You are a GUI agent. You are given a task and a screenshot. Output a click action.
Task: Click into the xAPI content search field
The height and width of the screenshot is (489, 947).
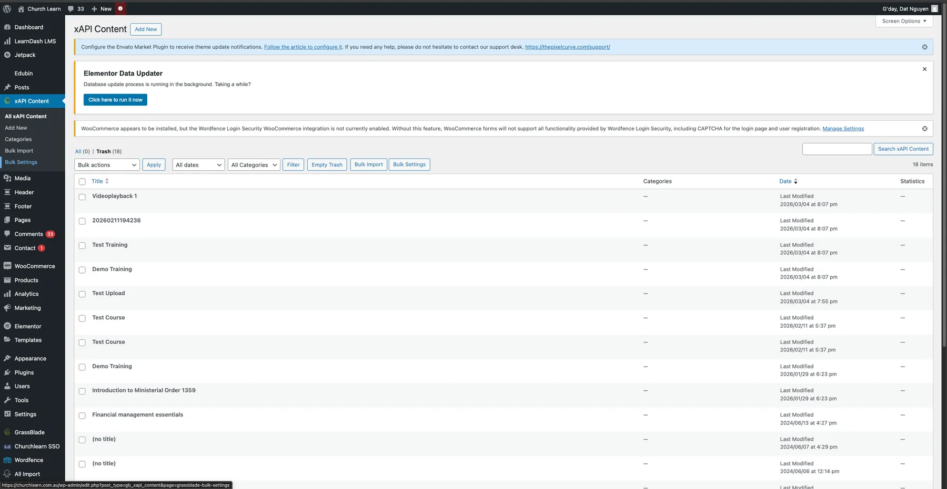pos(837,149)
